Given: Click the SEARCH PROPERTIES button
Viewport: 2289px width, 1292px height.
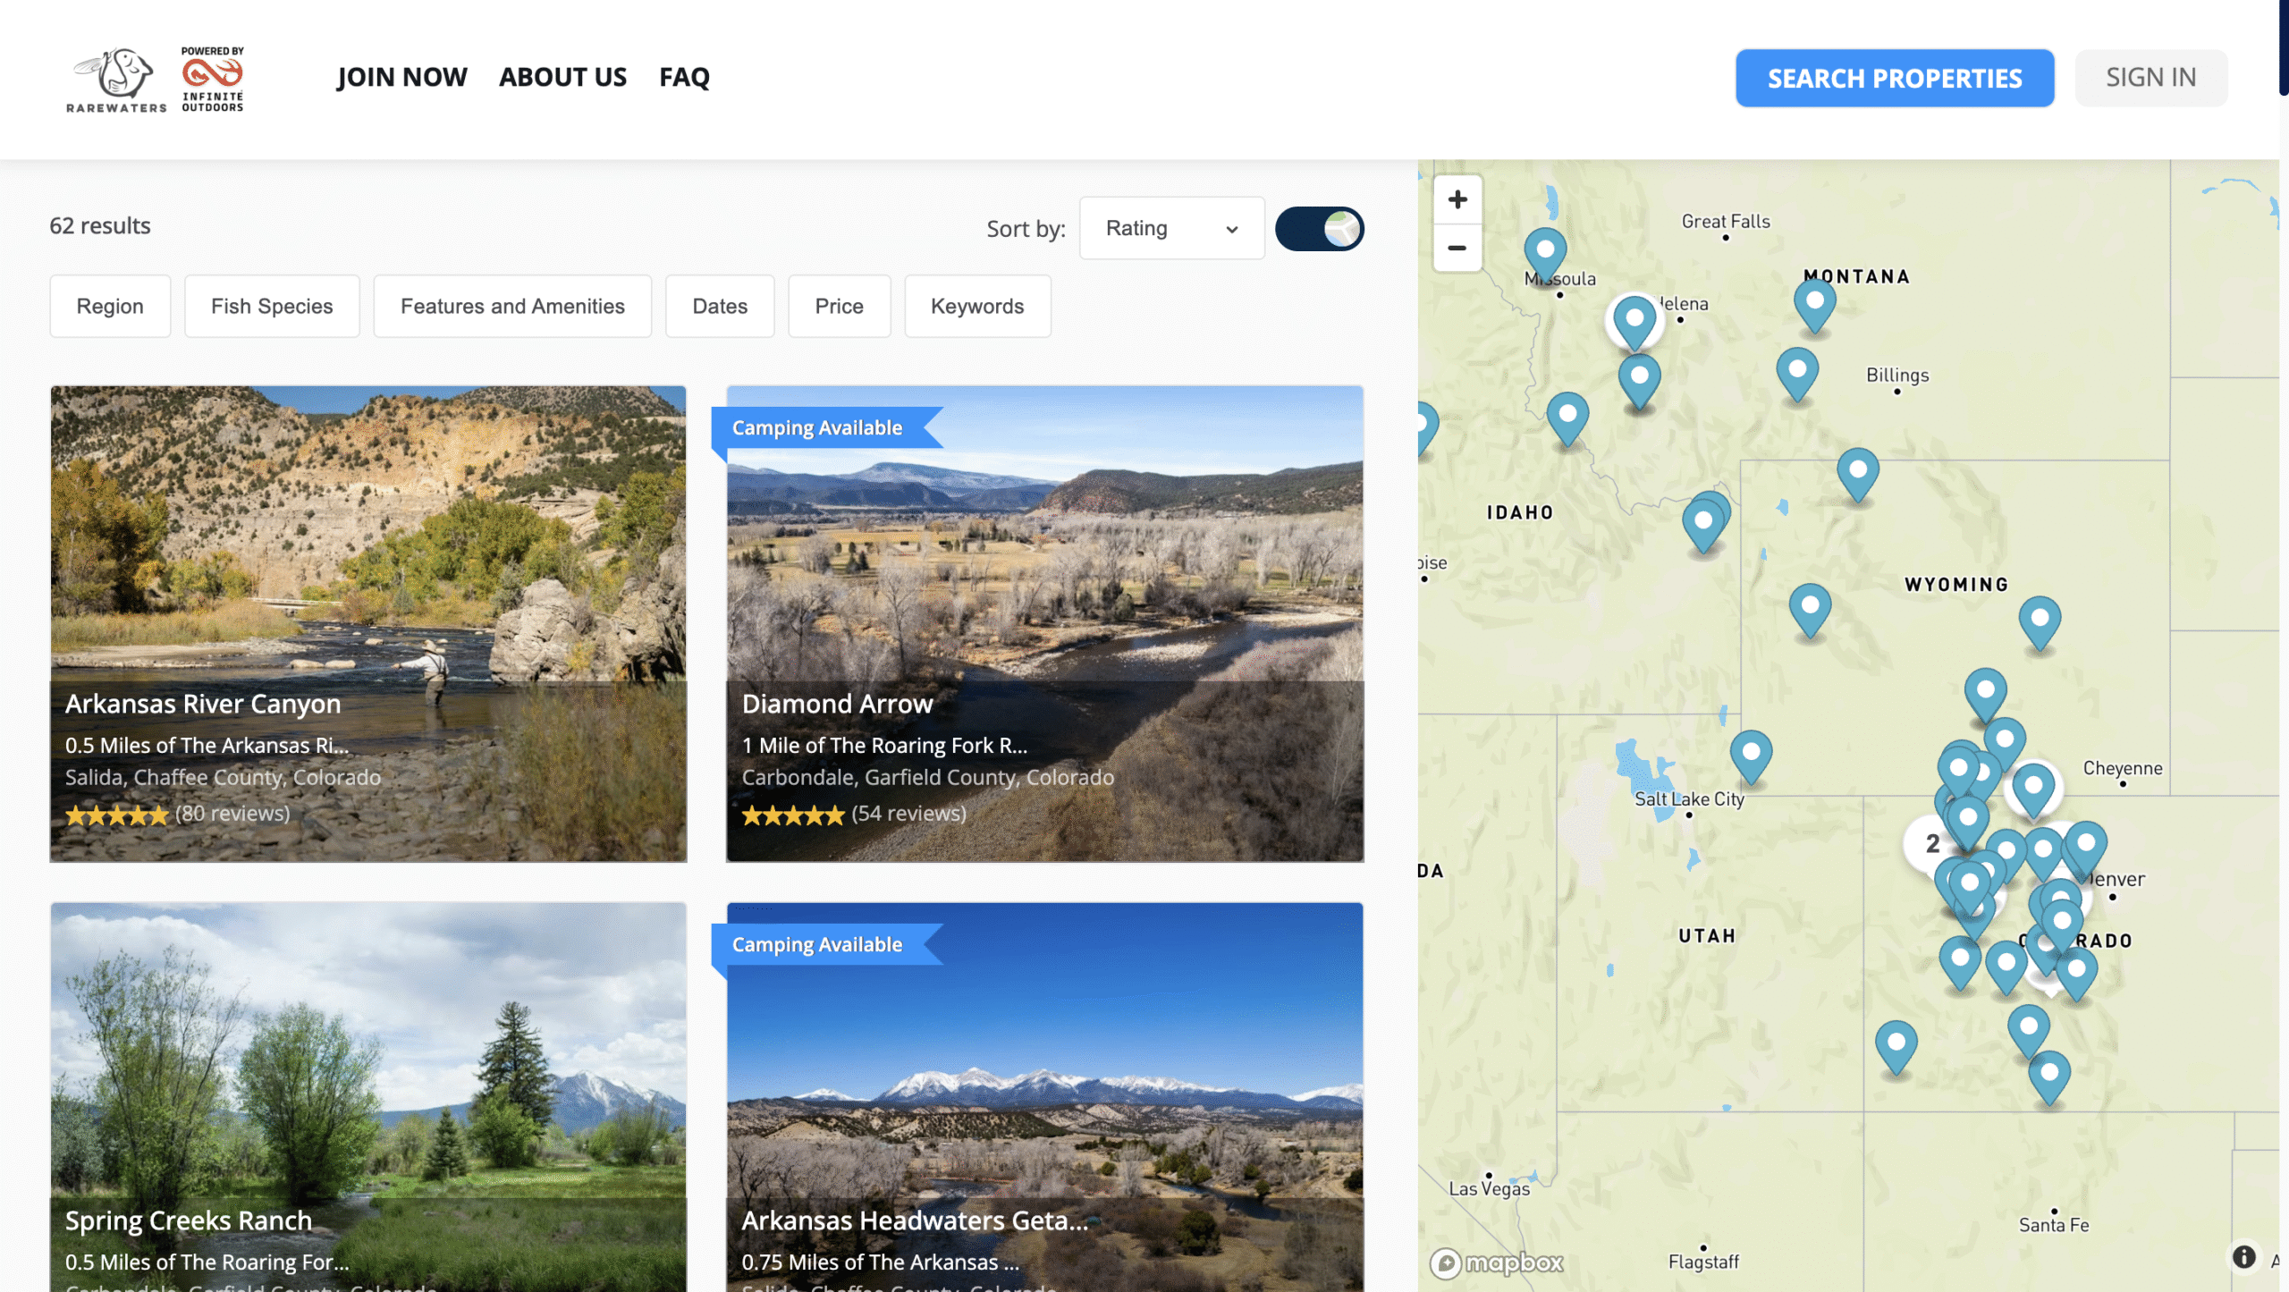Looking at the screenshot, I should [1894, 78].
